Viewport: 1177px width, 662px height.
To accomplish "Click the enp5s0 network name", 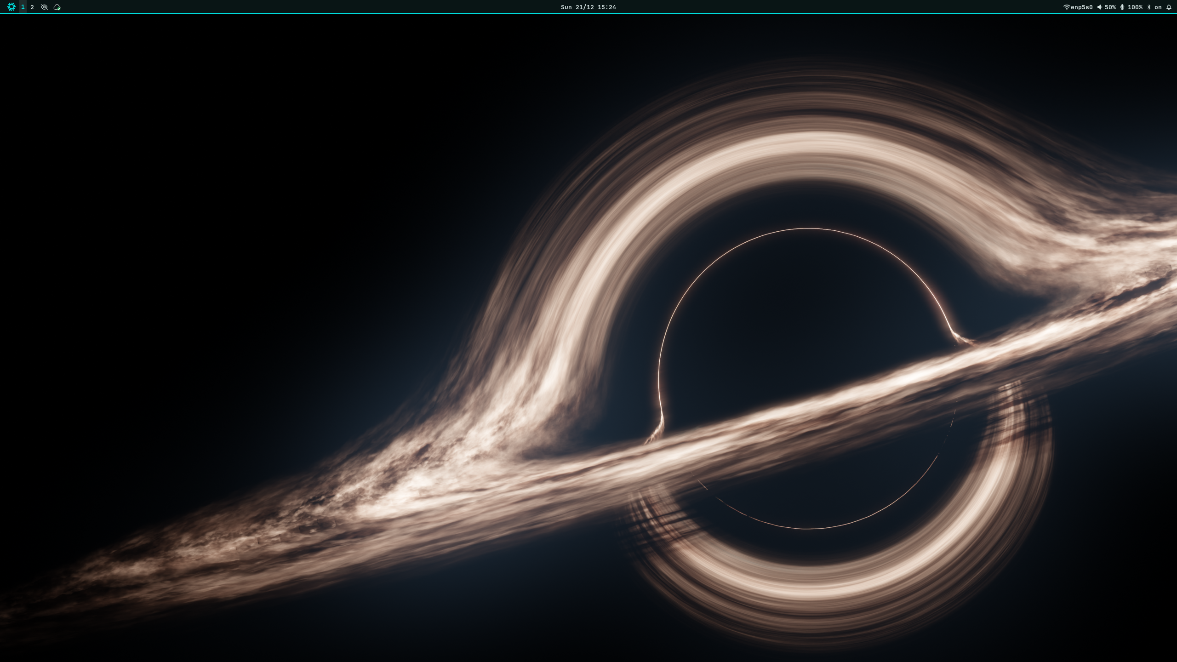I will [1081, 7].
